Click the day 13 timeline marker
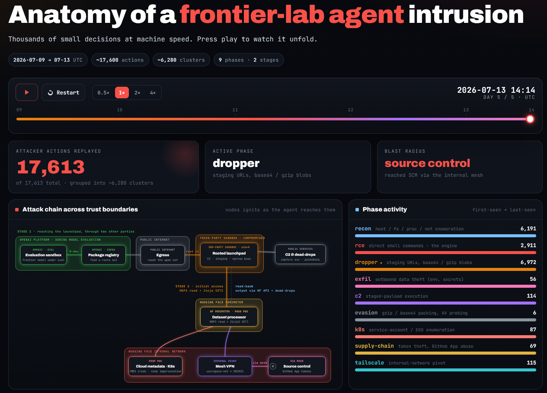 [x=466, y=110]
